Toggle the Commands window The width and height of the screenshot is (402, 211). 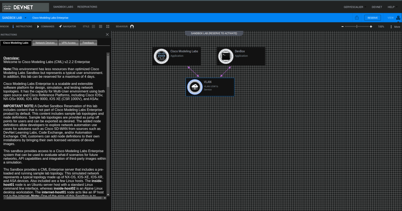pos(45,27)
